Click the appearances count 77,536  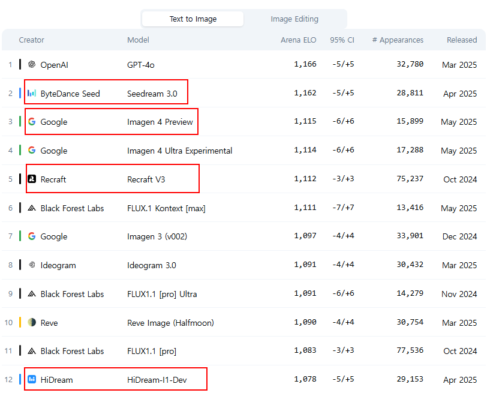(x=410, y=350)
